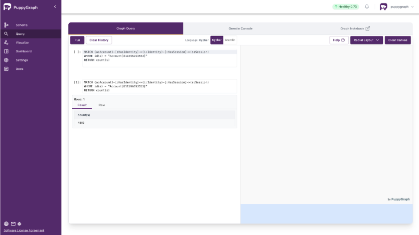Click the email envelope icon at sidebar bottom

[x=13, y=224]
